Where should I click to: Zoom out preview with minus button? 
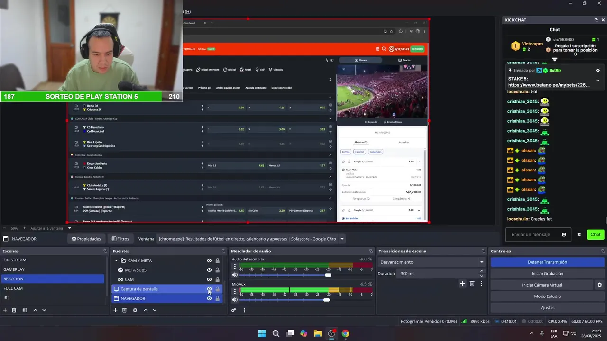[5, 228]
